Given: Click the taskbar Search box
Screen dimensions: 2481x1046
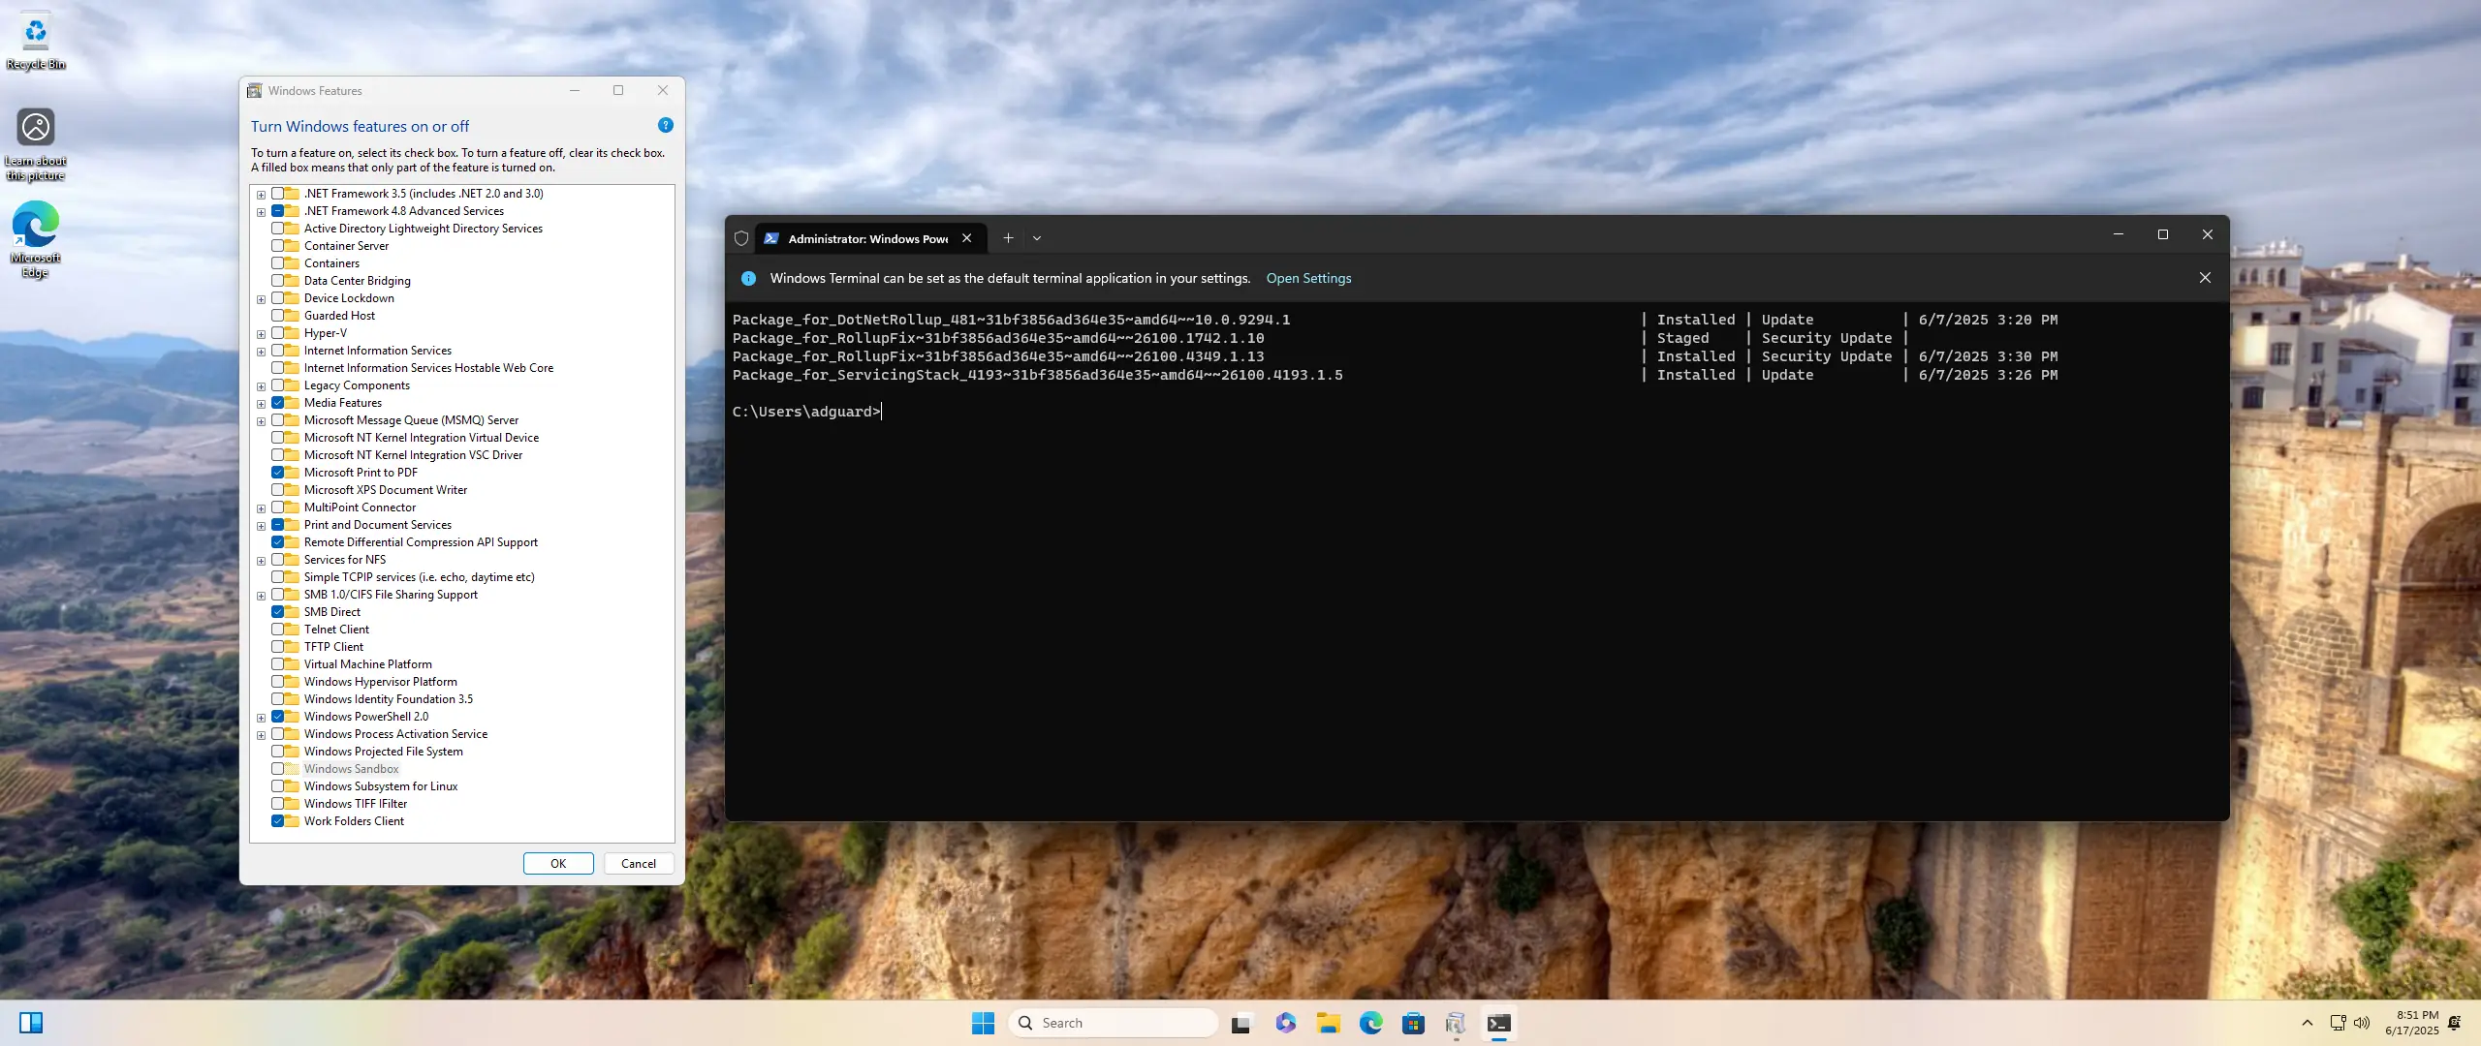Looking at the screenshot, I should [x=1115, y=1023].
